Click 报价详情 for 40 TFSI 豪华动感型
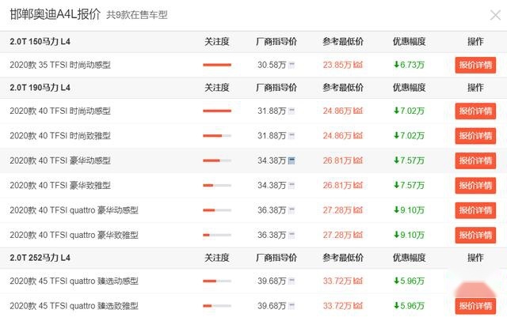The image size is (507, 317). pos(475,160)
